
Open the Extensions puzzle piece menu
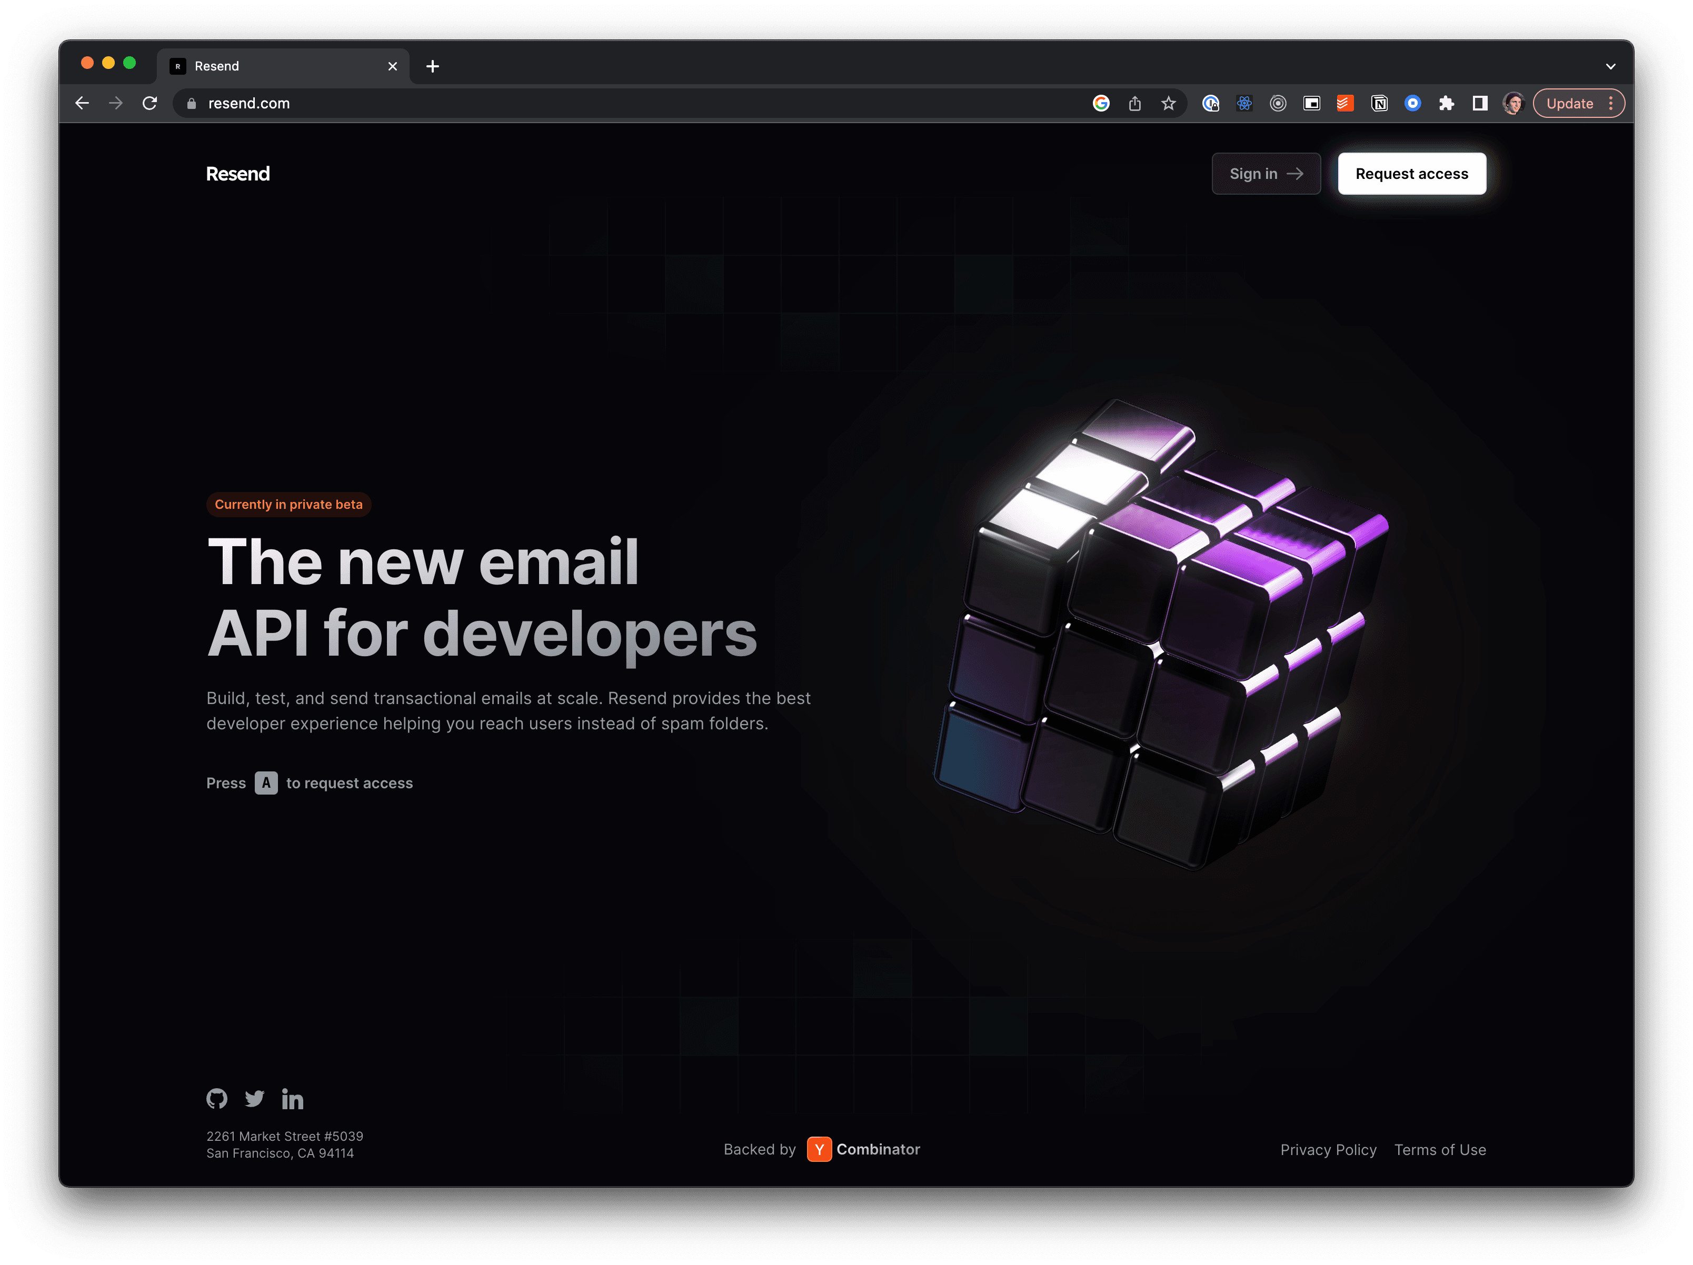pyautogui.click(x=1447, y=103)
